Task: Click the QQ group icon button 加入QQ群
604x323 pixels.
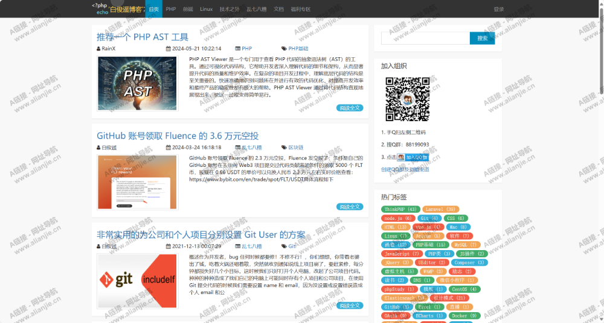Action: click(413, 157)
